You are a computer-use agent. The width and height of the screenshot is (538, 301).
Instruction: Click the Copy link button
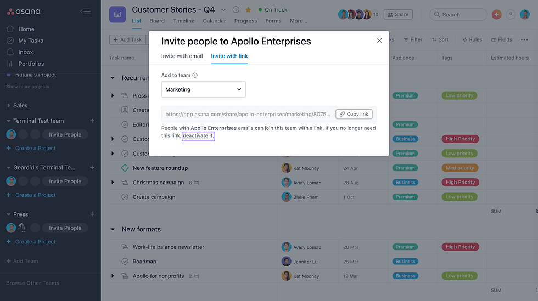coord(354,114)
